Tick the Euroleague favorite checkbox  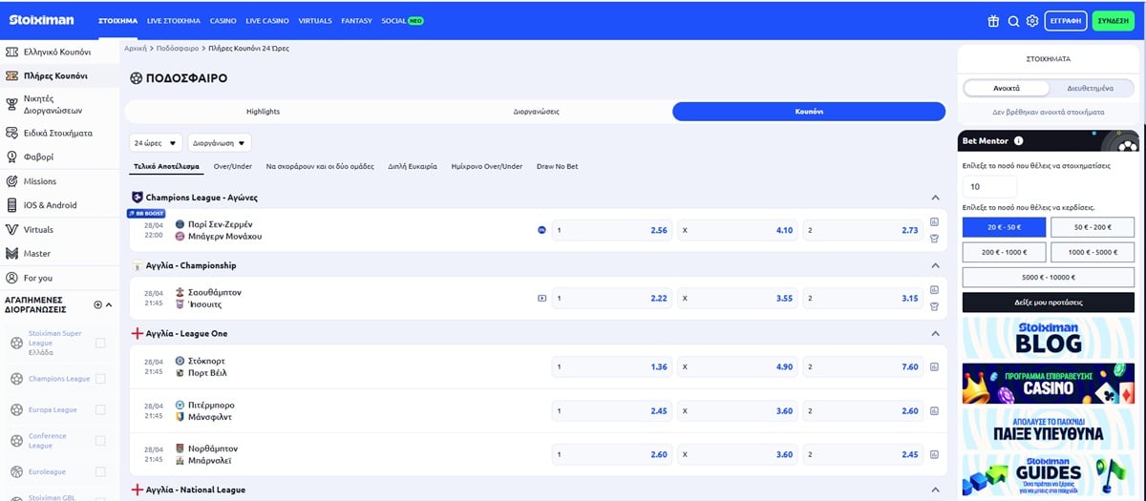pyautogui.click(x=100, y=471)
